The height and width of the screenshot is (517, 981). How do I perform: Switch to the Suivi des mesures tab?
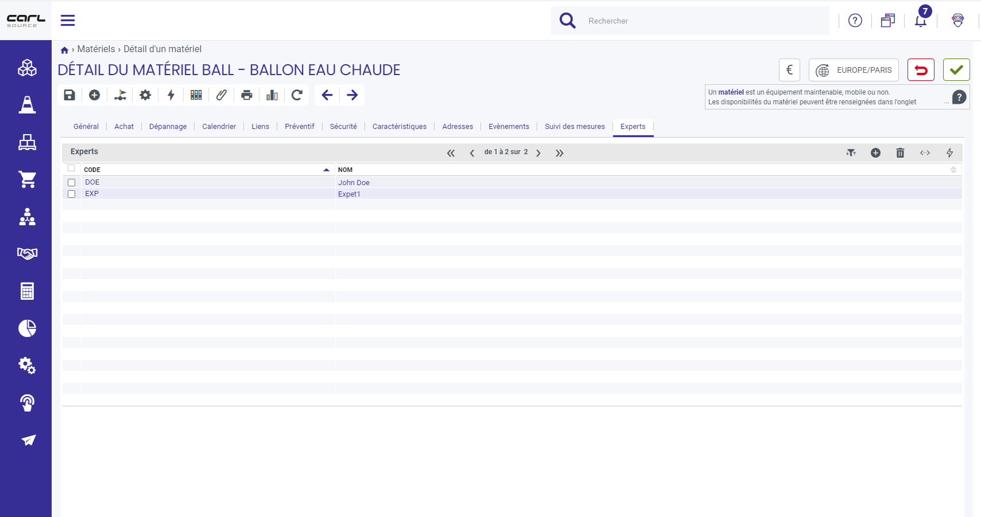pyautogui.click(x=575, y=127)
